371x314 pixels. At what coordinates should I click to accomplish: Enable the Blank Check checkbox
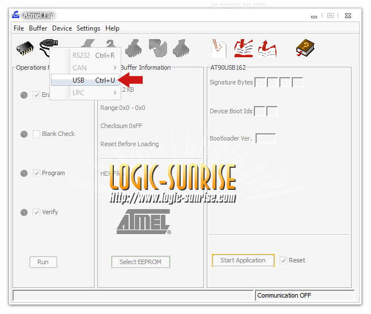point(36,134)
